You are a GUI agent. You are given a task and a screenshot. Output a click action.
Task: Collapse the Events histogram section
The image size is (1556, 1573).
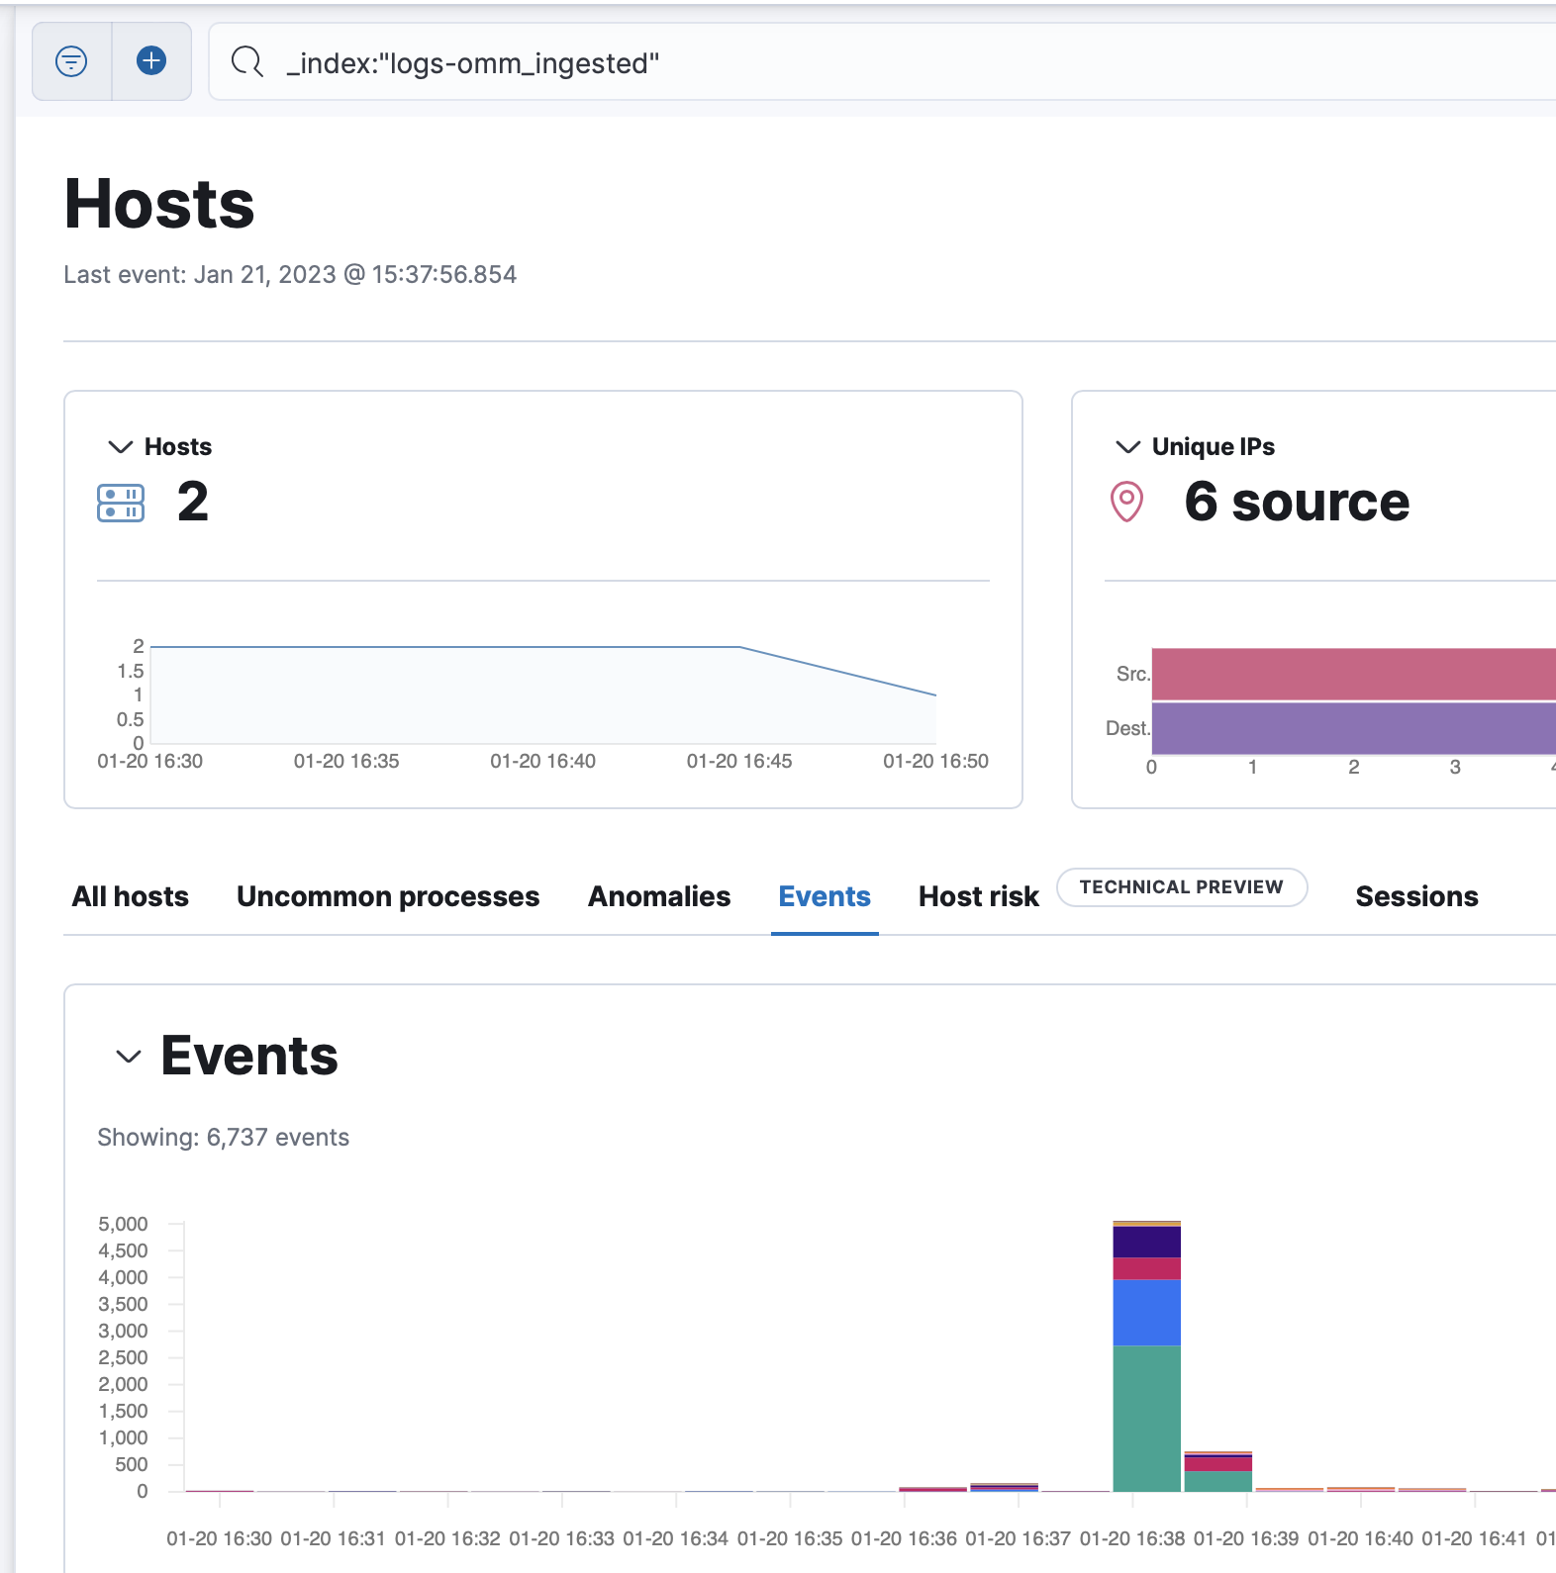tap(129, 1057)
